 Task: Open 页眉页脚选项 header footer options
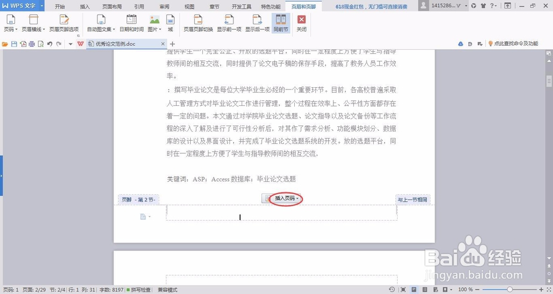[64, 24]
